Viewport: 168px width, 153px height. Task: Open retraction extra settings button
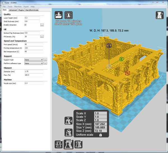tap(42, 25)
